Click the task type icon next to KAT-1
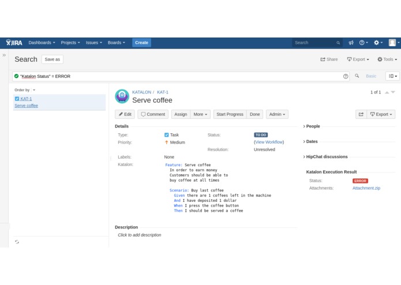The width and height of the screenshot is (401, 285). click(17, 99)
